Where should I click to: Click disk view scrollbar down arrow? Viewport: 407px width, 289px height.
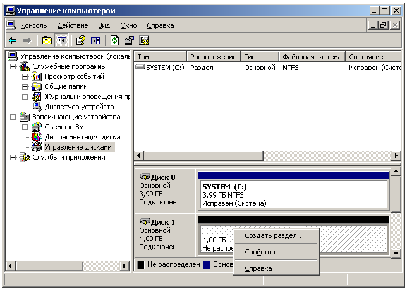pyautogui.click(x=396, y=253)
